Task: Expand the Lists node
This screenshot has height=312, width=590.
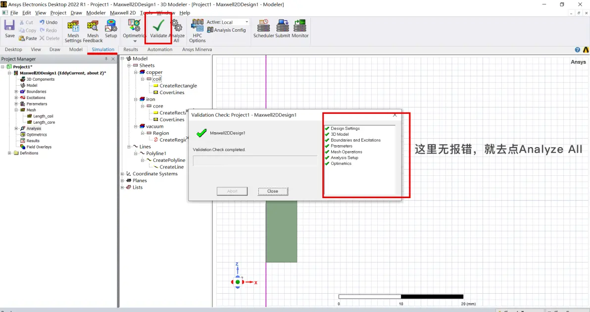Action: click(x=122, y=187)
